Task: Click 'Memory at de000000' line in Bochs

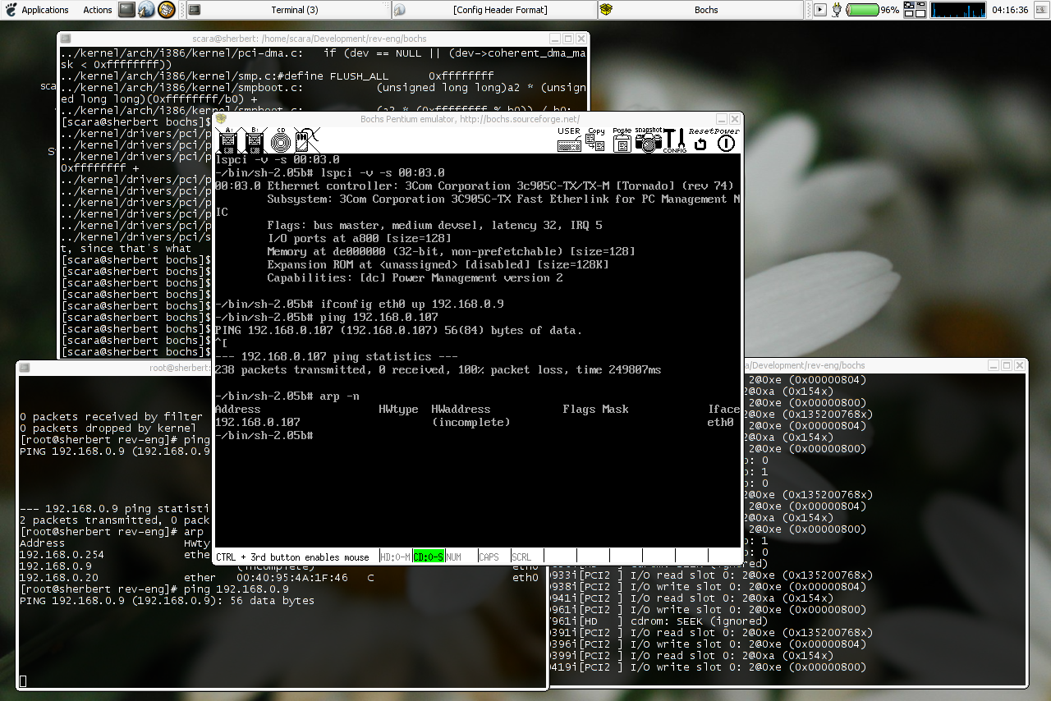Action: click(451, 251)
